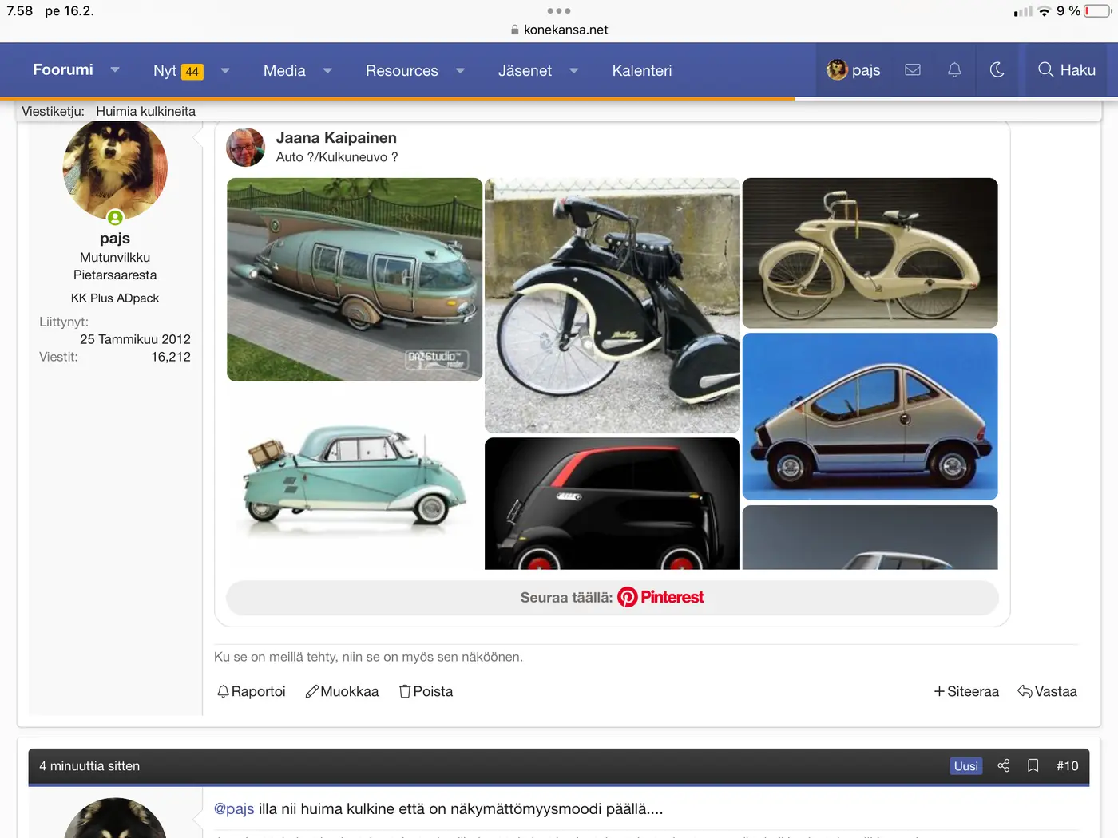Bookmark post #10 with the bookmark icon
This screenshot has width=1118, height=838.
click(x=1033, y=765)
